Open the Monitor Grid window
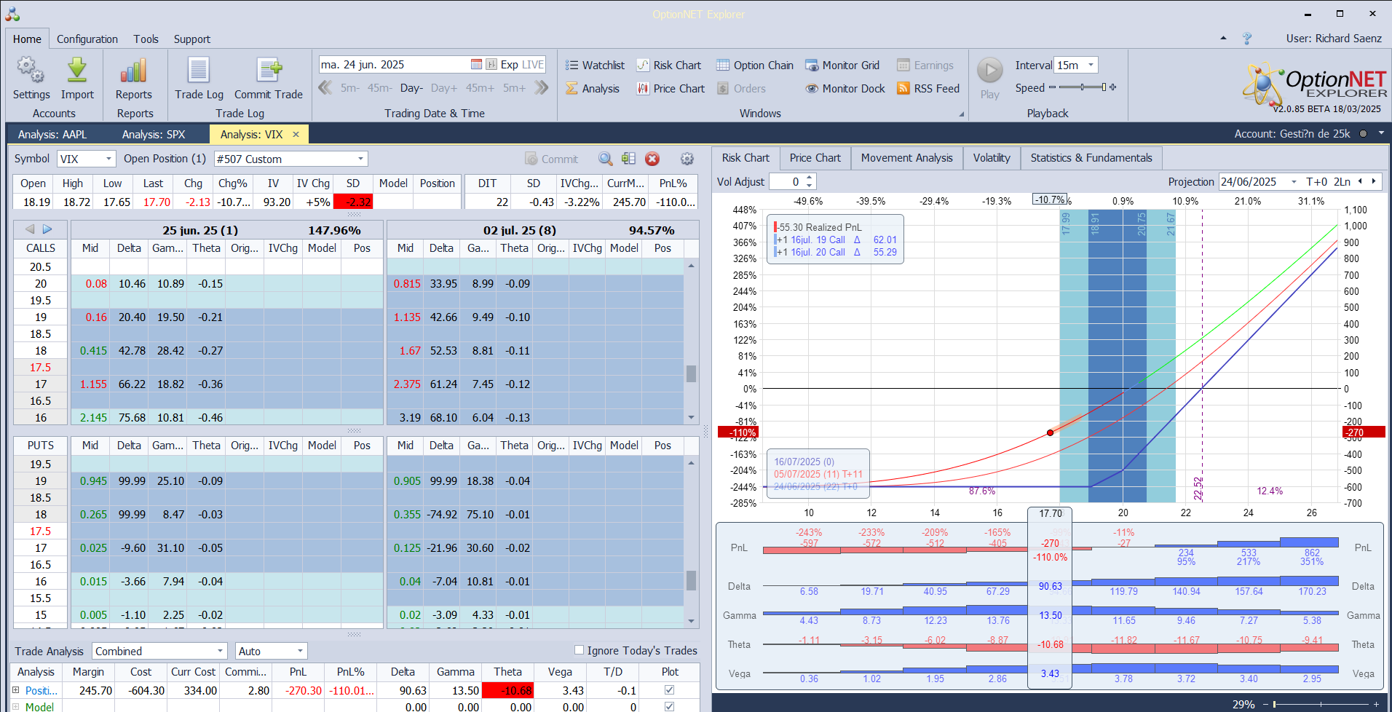 [x=842, y=66]
